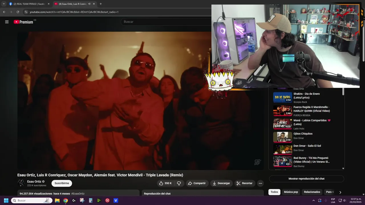Open system volume speaker icon
Image resolution: width=365 pixels, height=205 pixels.
(x=344, y=200)
